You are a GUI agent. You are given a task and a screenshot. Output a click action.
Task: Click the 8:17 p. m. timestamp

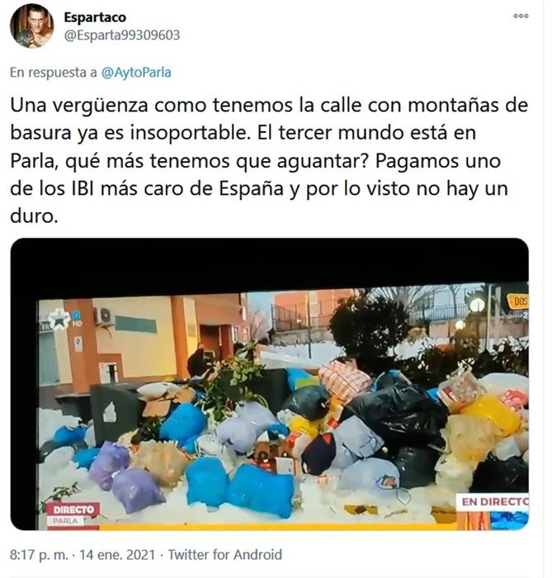[39, 554]
